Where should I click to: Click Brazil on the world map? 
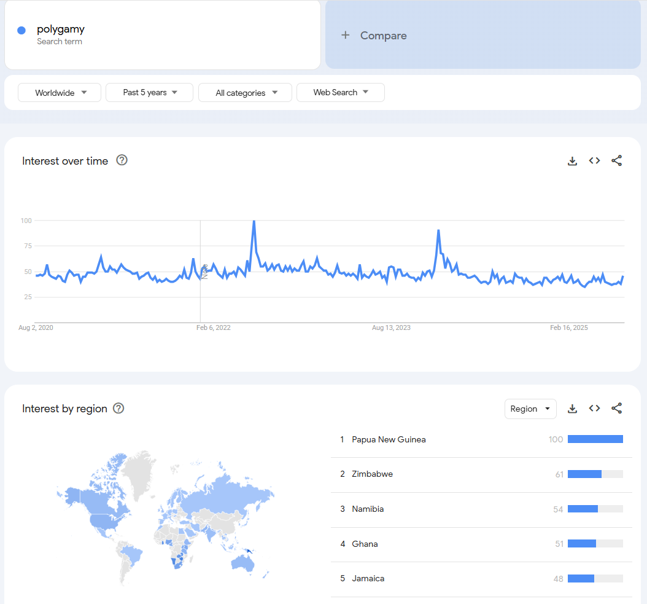pos(132,554)
